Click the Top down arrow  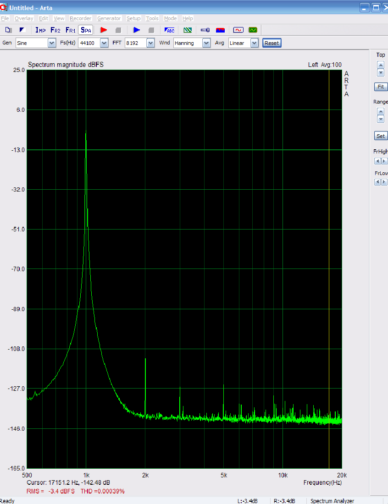(x=381, y=73)
